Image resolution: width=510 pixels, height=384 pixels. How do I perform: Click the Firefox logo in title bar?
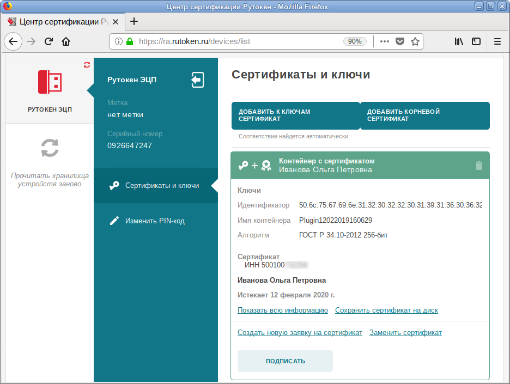pyautogui.click(x=7, y=6)
